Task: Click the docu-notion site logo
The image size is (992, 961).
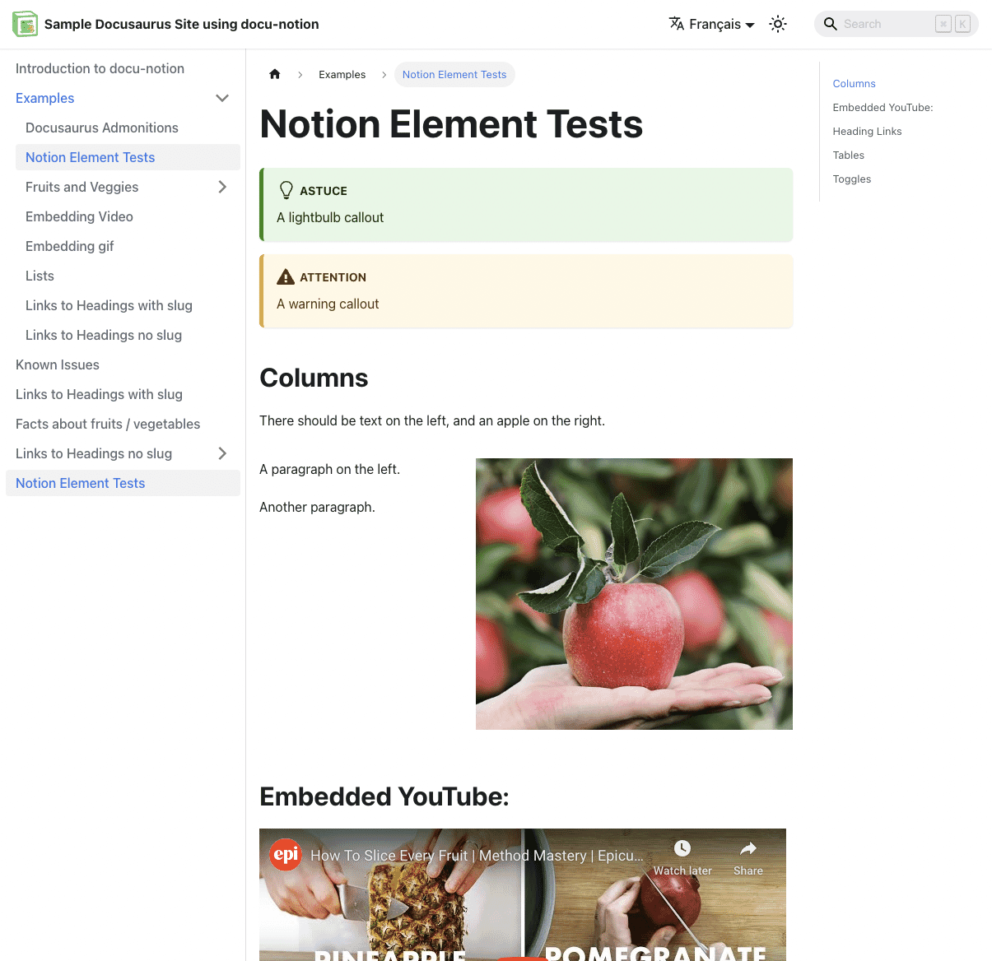Action: click(x=25, y=24)
